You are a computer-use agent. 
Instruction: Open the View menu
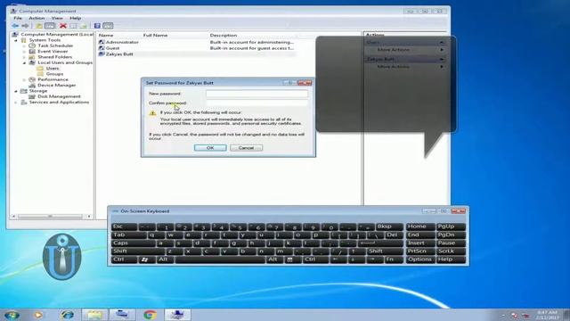tap(57, 18)
